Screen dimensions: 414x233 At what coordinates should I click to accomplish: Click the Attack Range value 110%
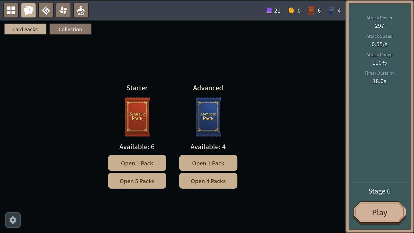[379, 63]
